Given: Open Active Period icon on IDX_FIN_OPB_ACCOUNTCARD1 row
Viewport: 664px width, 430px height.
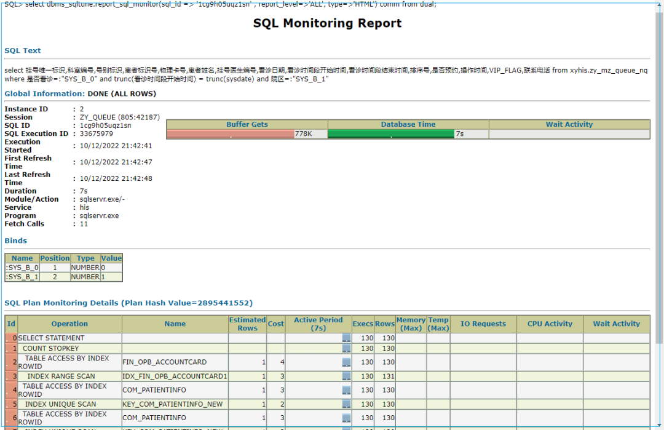Looking at the screenshot, I should [346, 376].
